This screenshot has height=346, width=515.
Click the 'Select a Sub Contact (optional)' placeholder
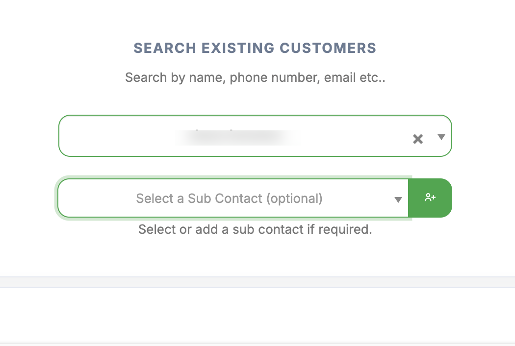tap(229, 198)
